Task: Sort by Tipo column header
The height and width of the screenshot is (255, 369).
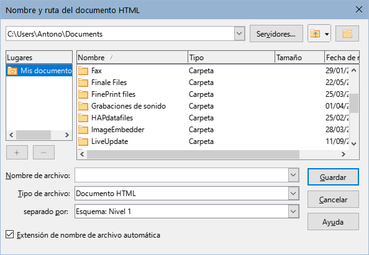Action: pyautogui.click(x=231, y=57)
